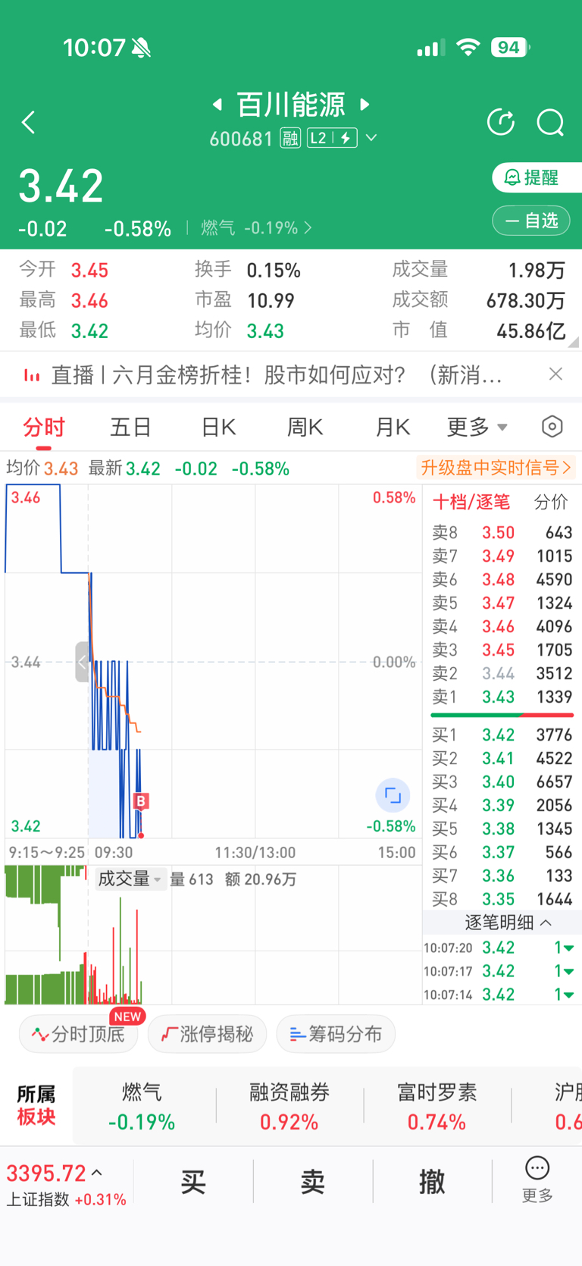Tap 买8 bid row at 3.35
The width and height of the screenshot is (582, 1266).
[x=502, y=899]
